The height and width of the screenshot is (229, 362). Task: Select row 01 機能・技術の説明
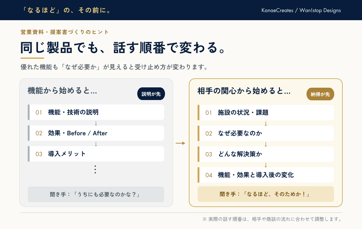click(96, 112)
